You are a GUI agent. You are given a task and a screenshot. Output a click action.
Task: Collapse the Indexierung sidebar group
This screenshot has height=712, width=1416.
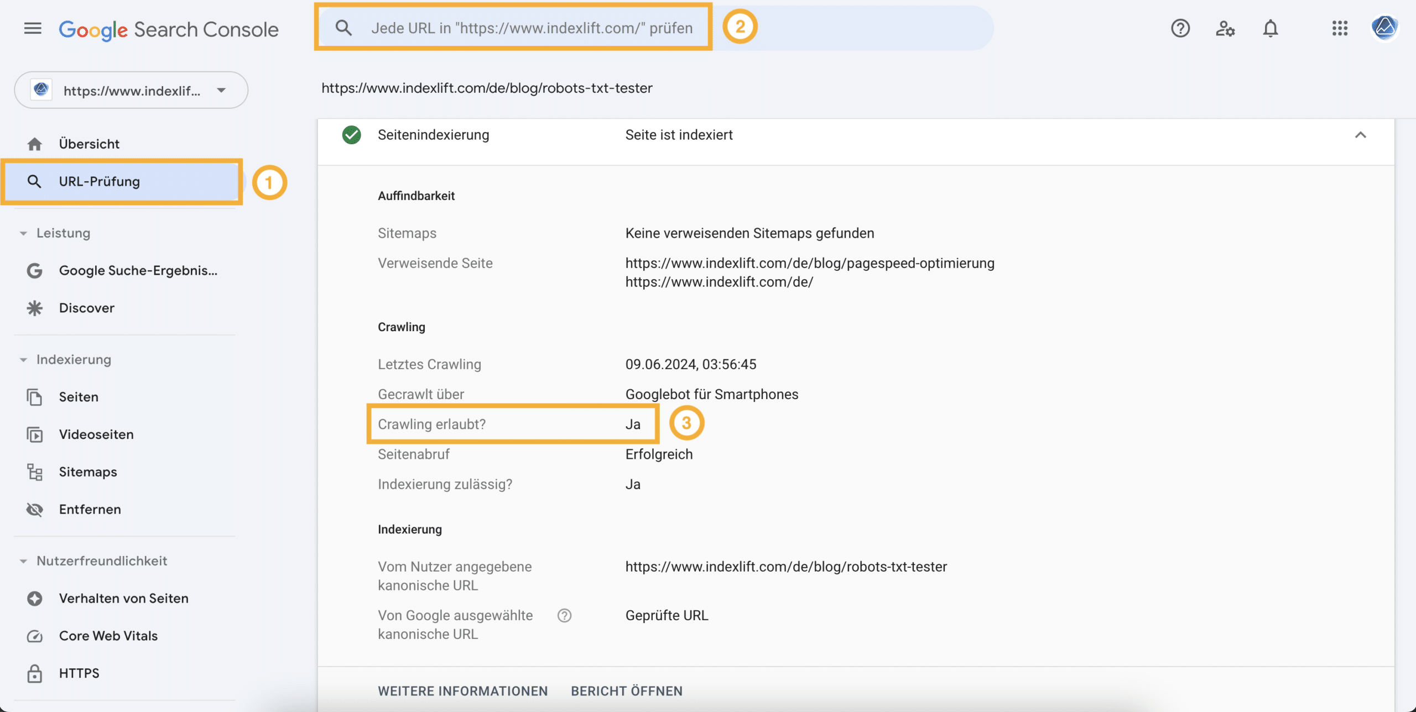[x=23, y=360]
